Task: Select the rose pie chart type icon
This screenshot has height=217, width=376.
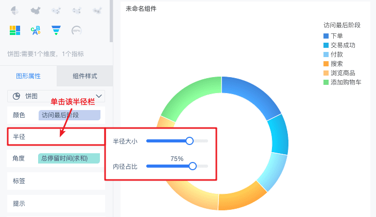Action: click(15, 10)
